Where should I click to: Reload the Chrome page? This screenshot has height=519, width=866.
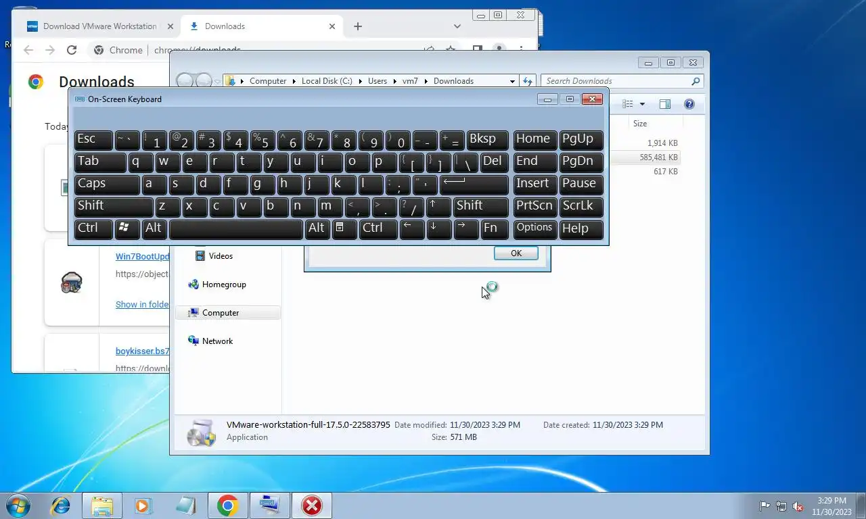[72, 50]
